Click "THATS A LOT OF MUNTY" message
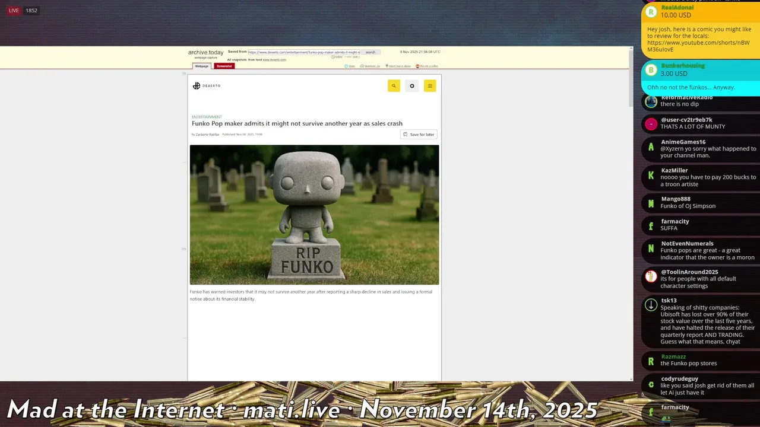The image size is (760, 427). click(693, 127)
